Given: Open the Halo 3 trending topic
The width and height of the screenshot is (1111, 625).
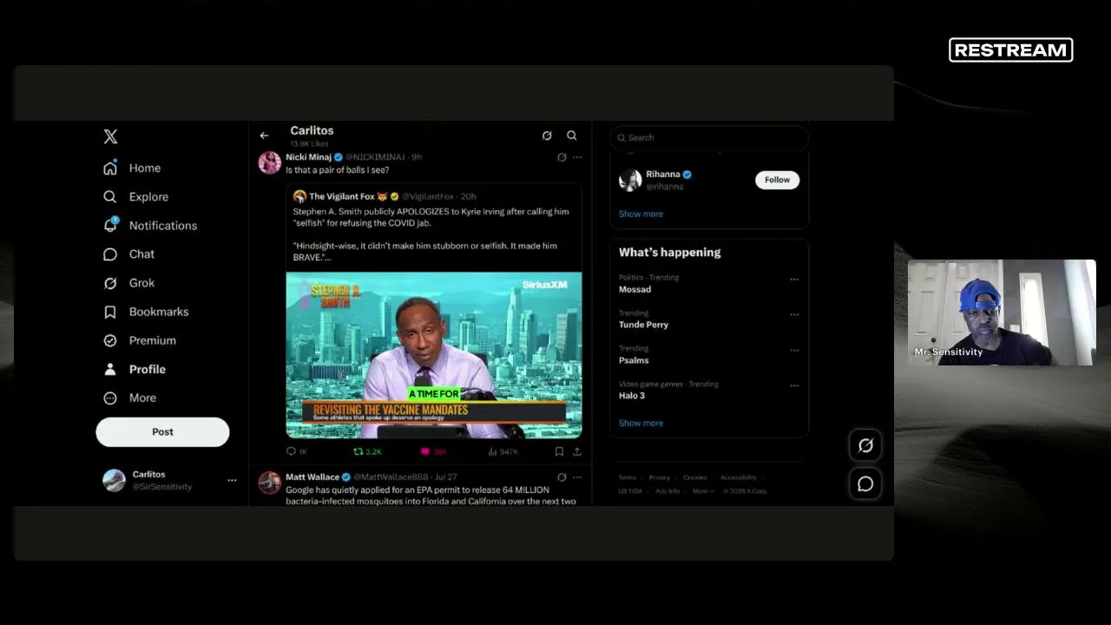Looking at the screenshot, I should coord(632,396).
